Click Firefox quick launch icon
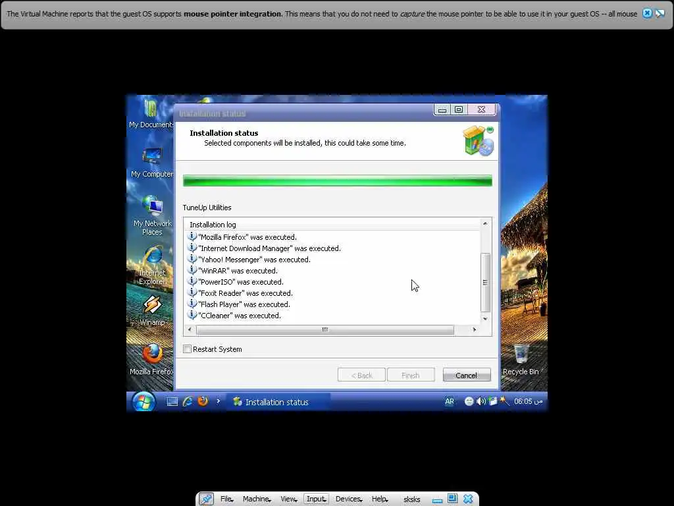The image size is (674, 506). pos(203,401)
